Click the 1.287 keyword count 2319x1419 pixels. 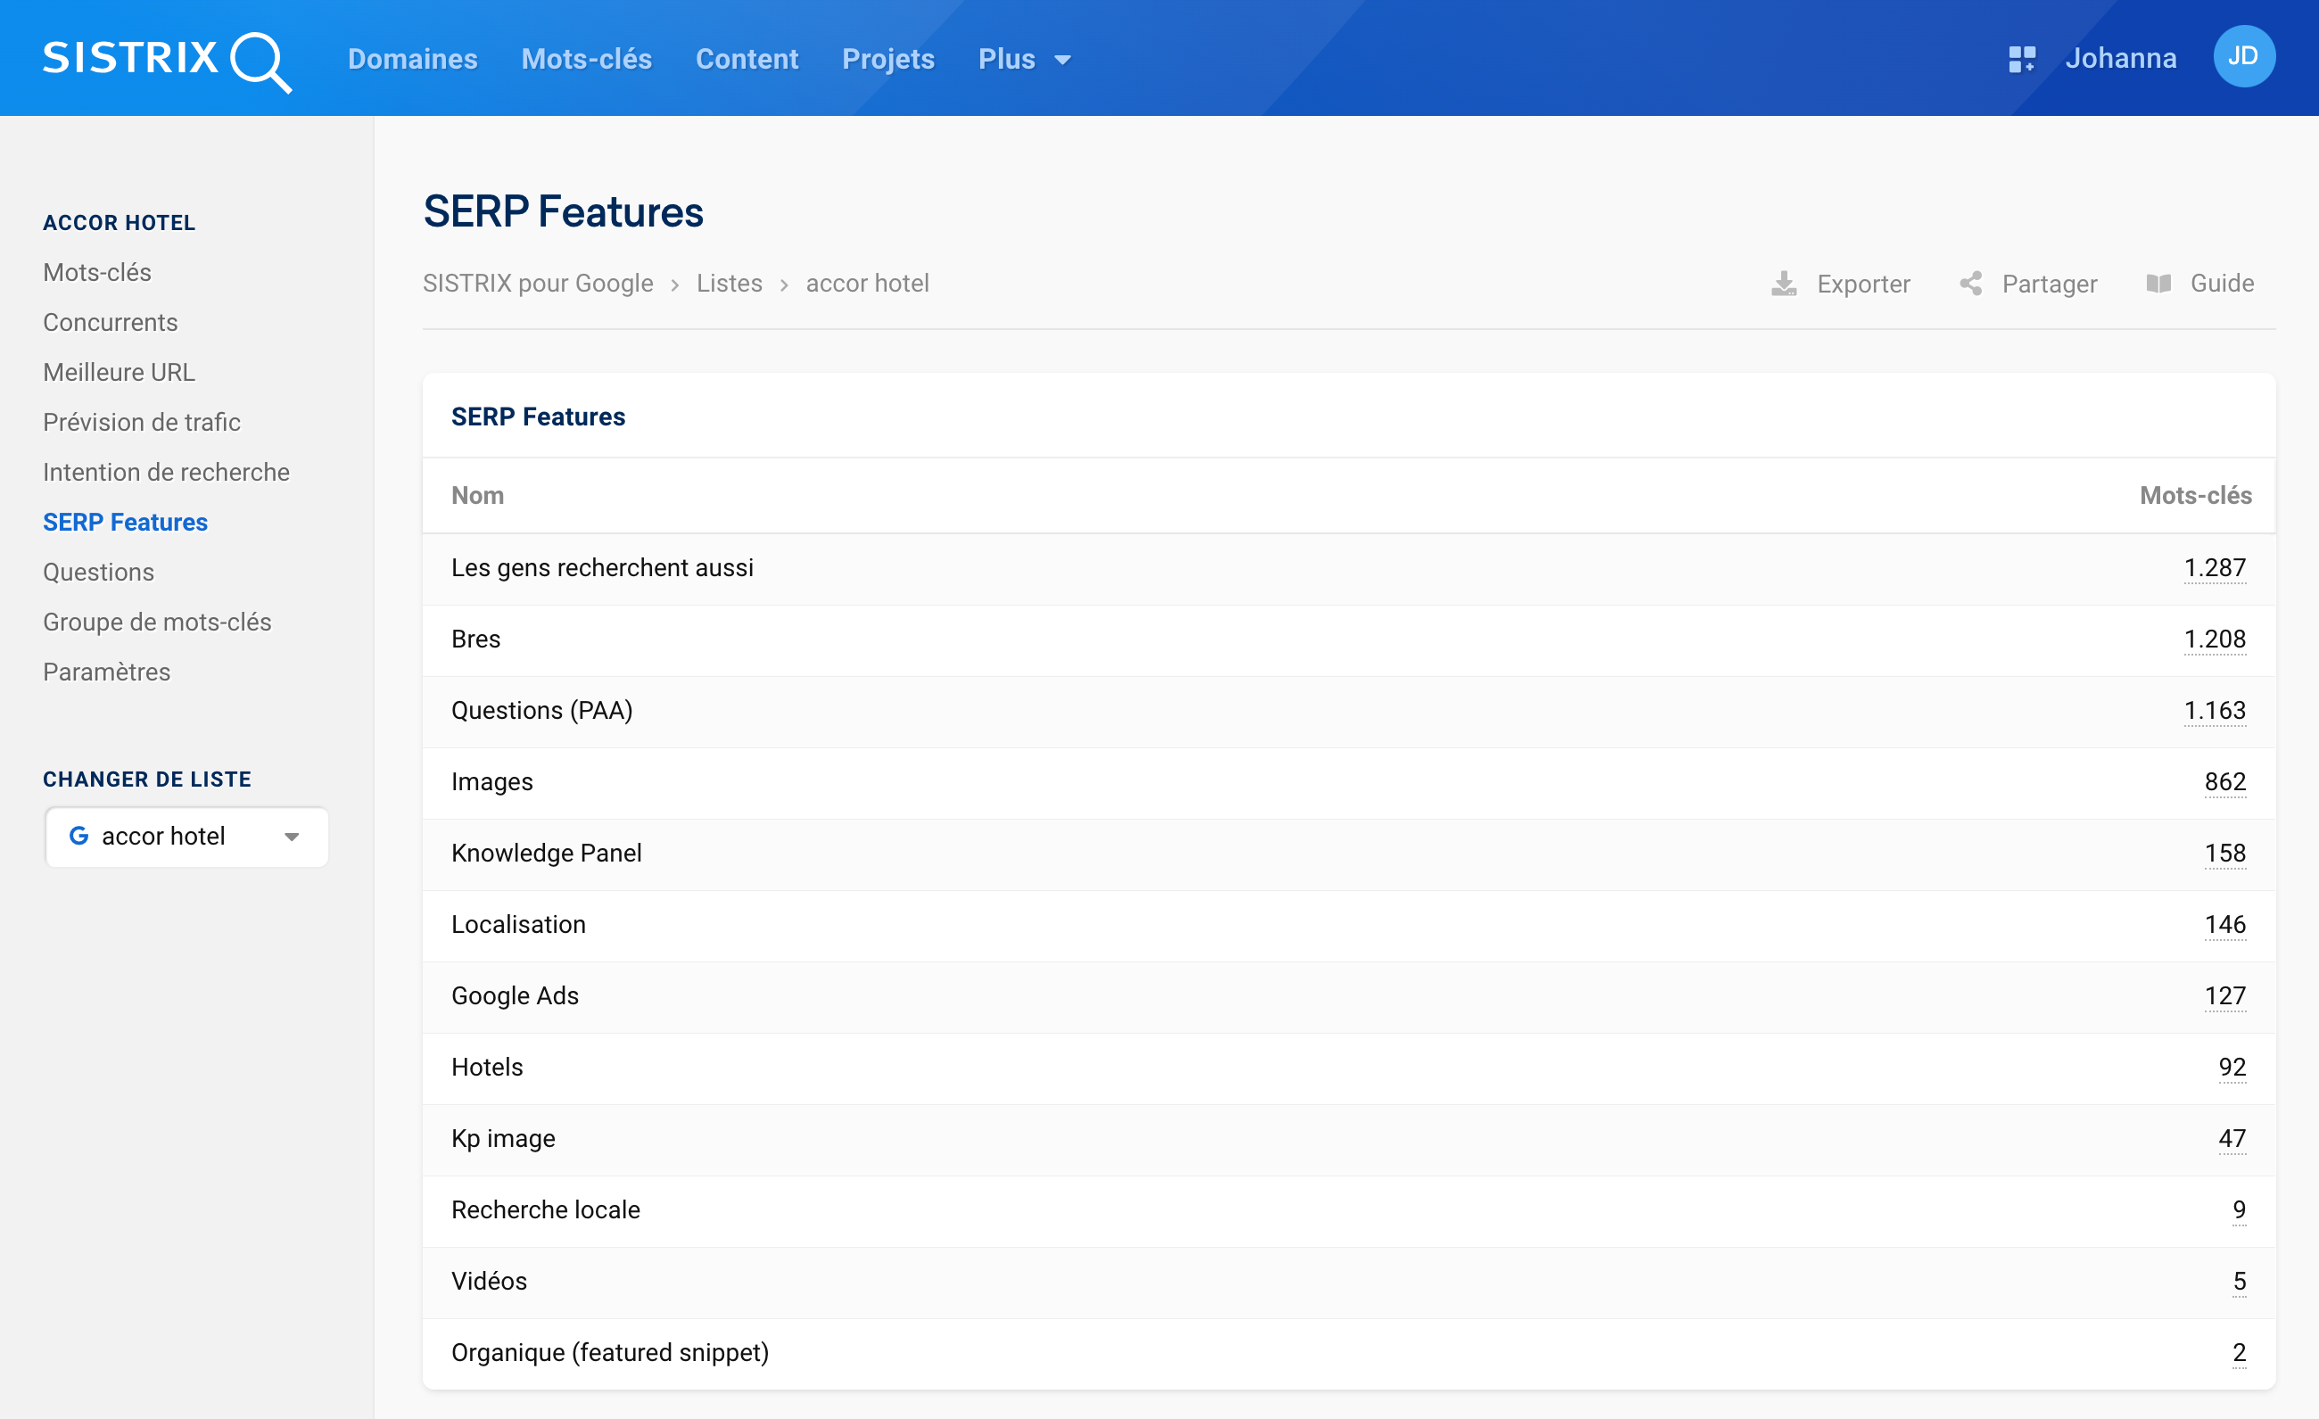coord(2215,567)
